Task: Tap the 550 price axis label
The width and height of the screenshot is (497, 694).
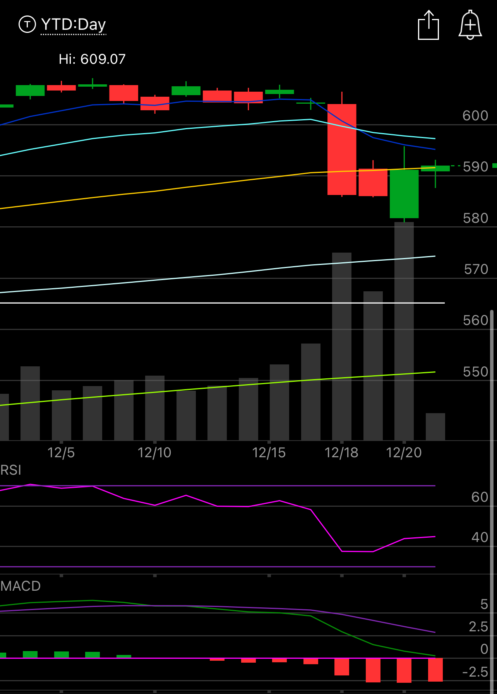Action: (x=475, y=372)
